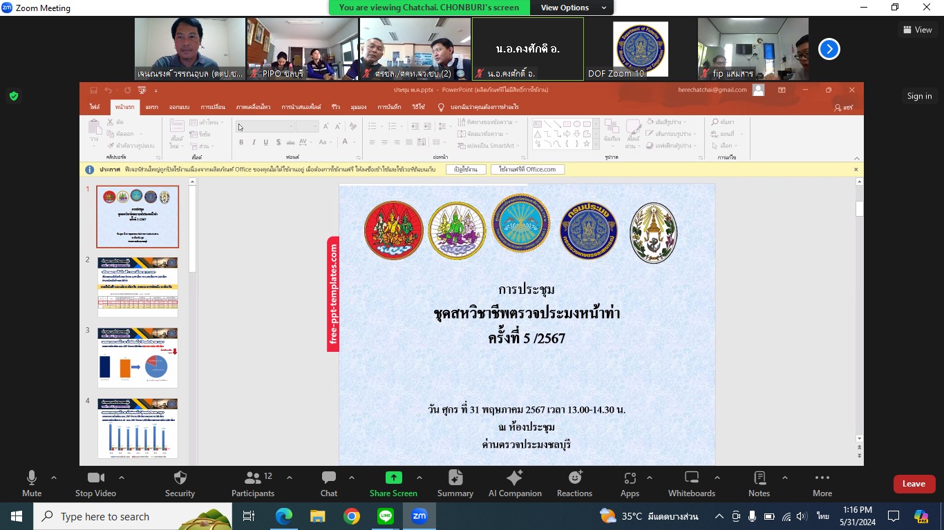Image resolution: width=944 pixels, height=530 pixels.
Task: Open File Explorer from the taskbar
Action: click(318, 516)
